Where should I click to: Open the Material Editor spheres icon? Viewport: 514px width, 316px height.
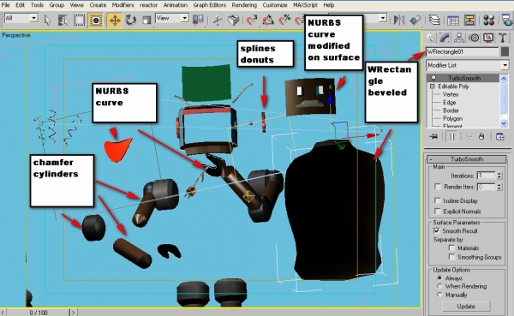point(488,21)
